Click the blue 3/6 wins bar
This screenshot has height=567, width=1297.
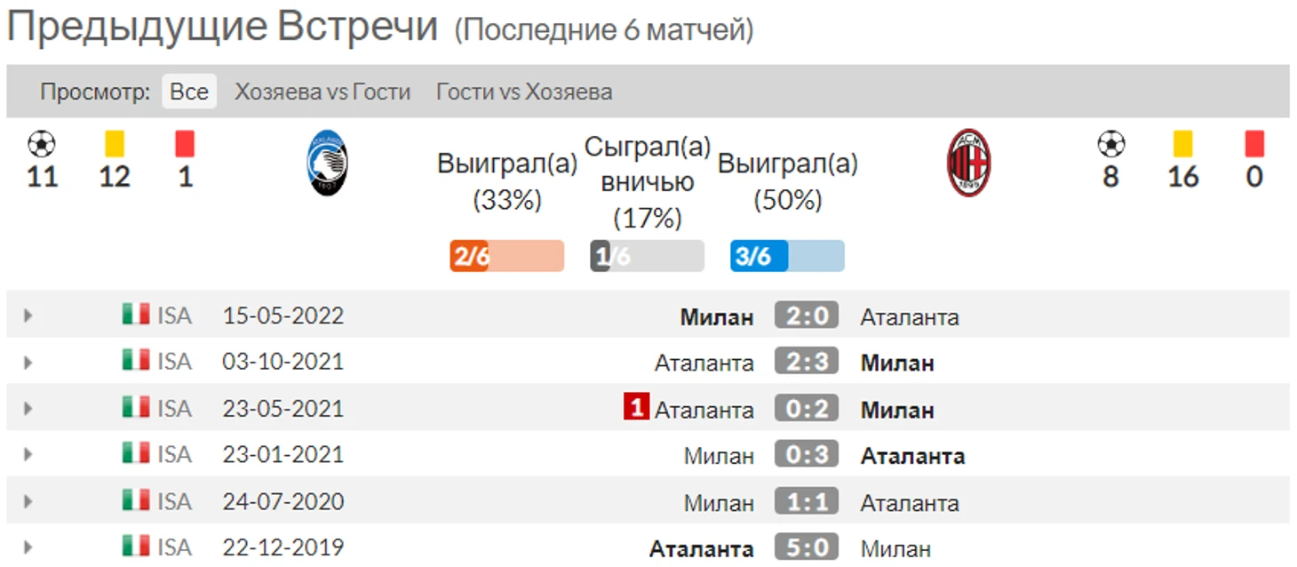pyautogui.click(x=787, y=256)
